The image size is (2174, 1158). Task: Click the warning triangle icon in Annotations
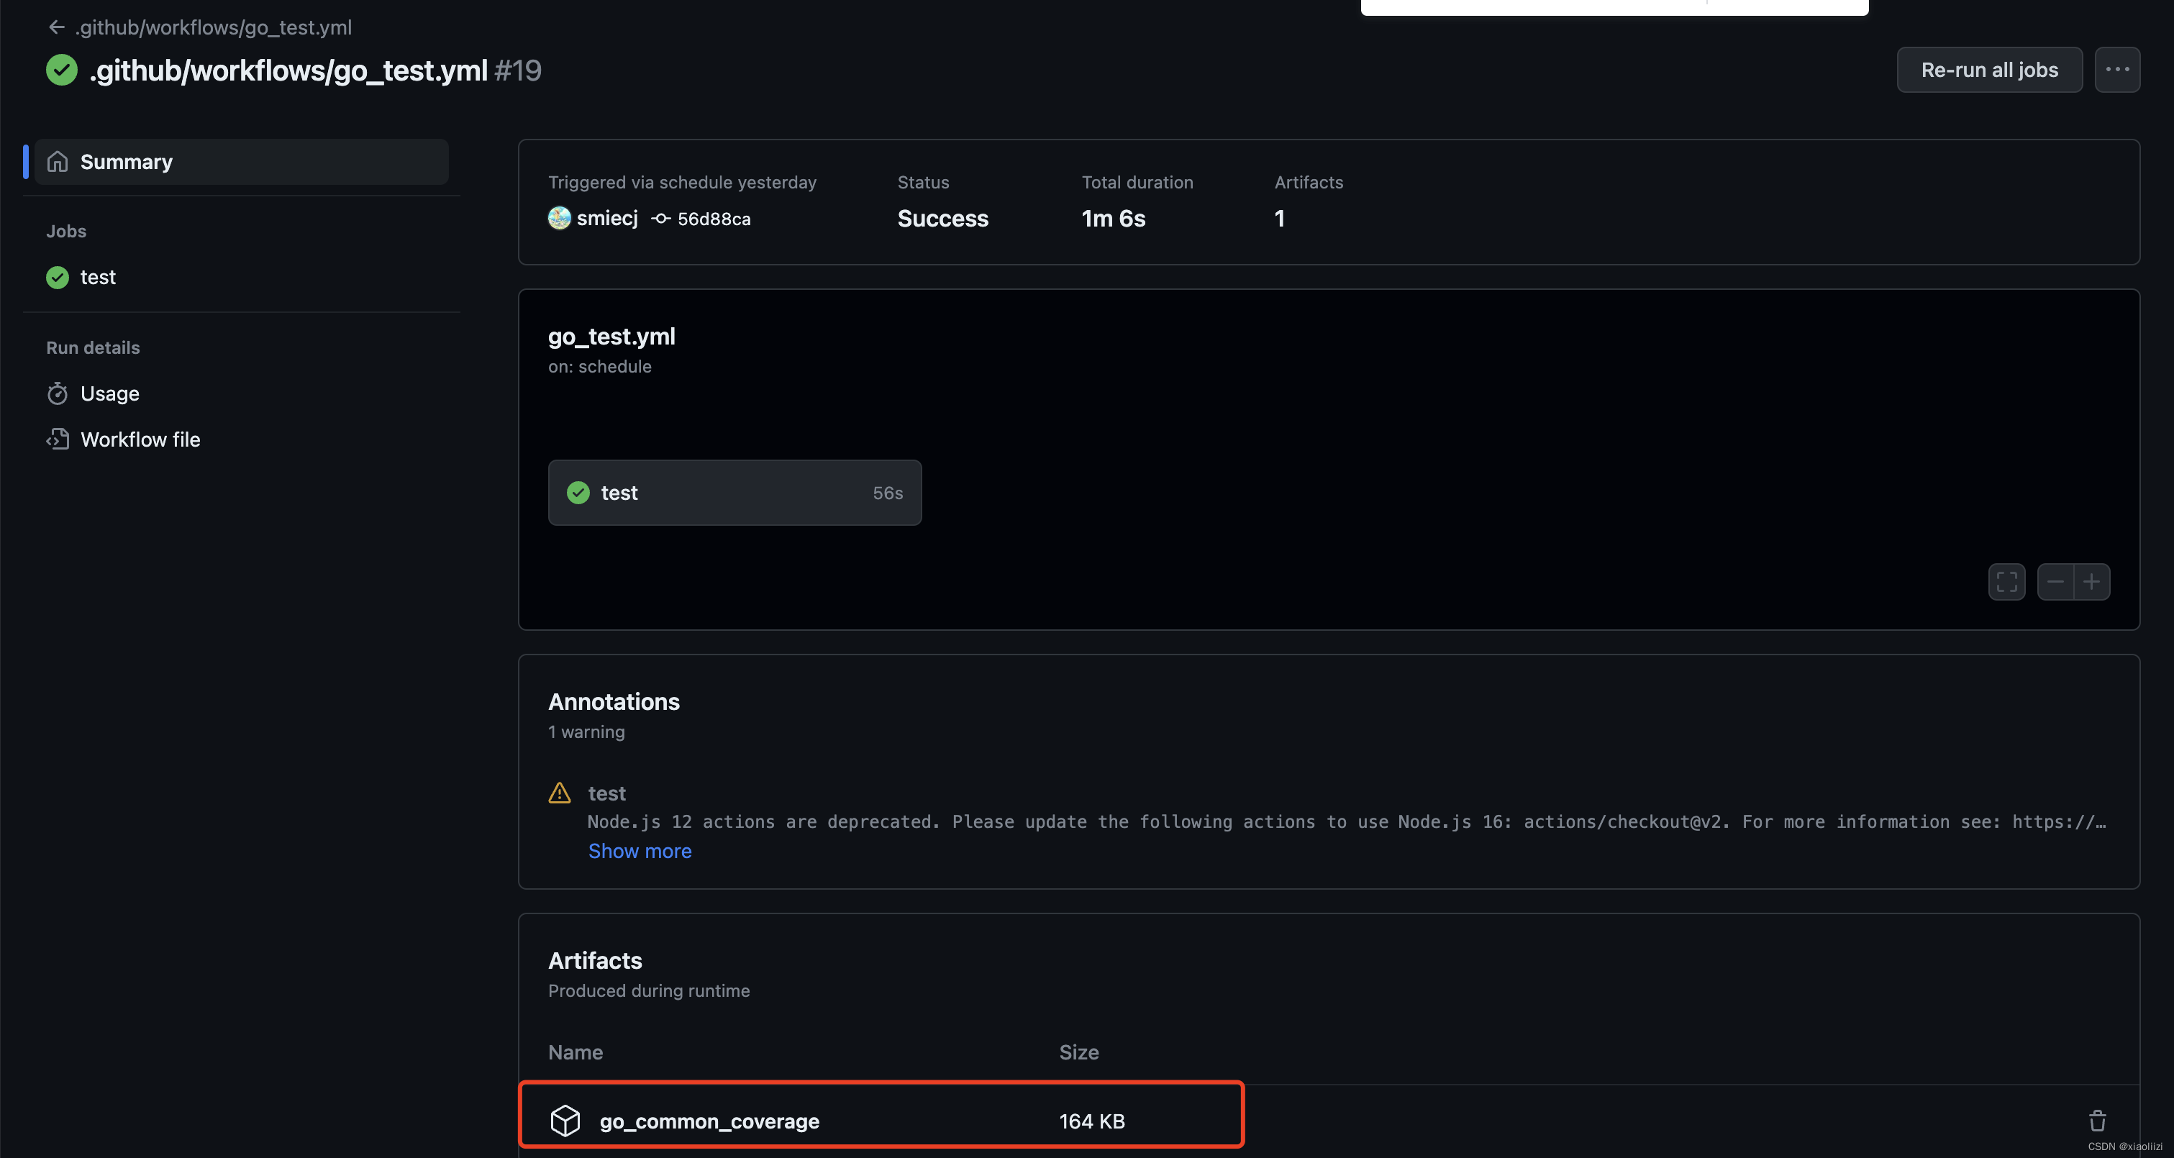[559, 792]
